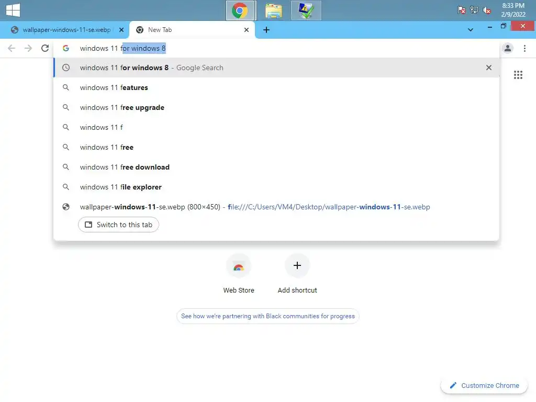
Task: Click the Switch to this tab button
Action: (118, 225)
